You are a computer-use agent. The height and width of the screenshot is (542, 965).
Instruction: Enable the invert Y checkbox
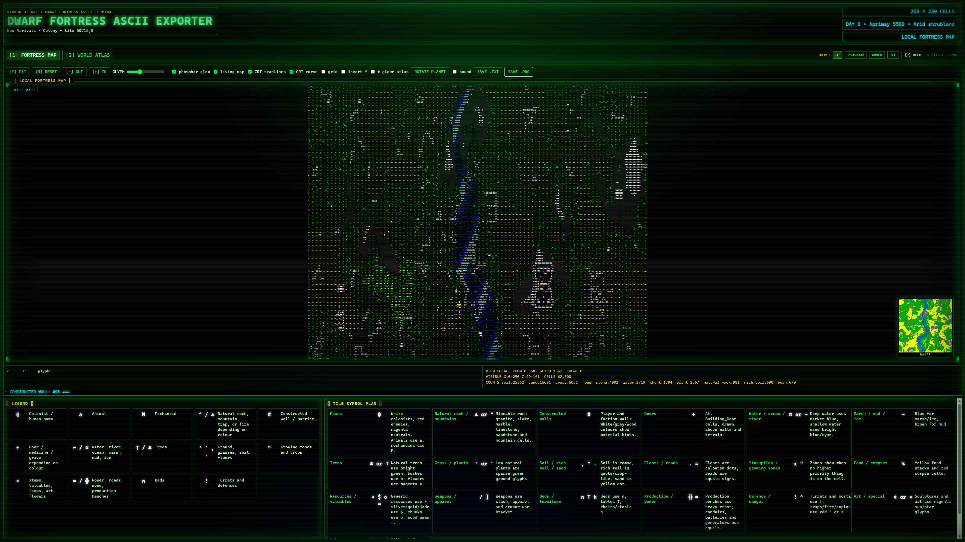coord(343,72)
